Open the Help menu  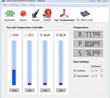(x=32, y=5)
